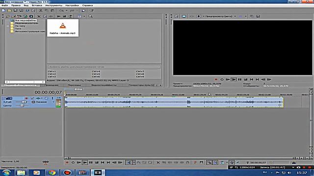
Task: Select the Все медиафайлы tree item
Action: point(26,21)
